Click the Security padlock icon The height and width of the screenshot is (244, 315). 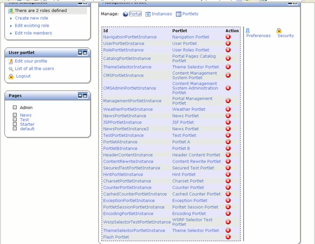click(x=279, y=31)
